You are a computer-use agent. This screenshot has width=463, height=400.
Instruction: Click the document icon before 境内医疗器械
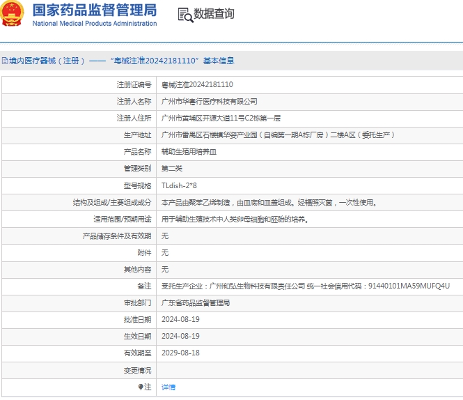tap(4, 61)
